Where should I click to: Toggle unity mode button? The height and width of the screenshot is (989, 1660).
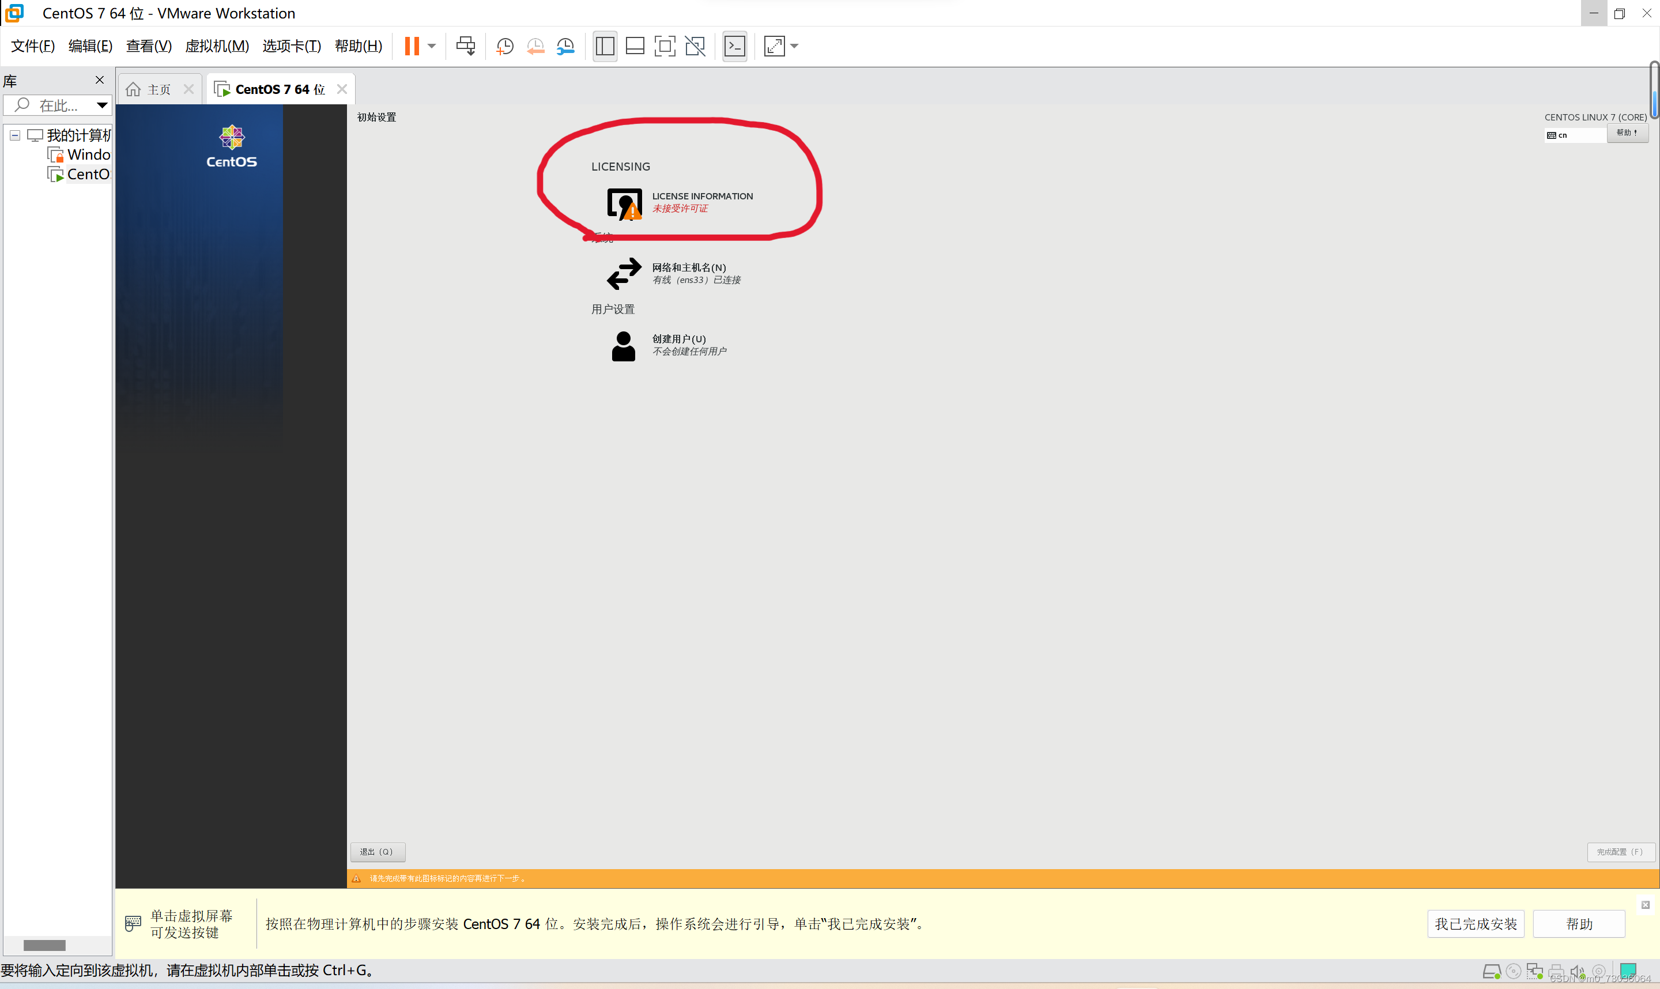tap(695, 46)
